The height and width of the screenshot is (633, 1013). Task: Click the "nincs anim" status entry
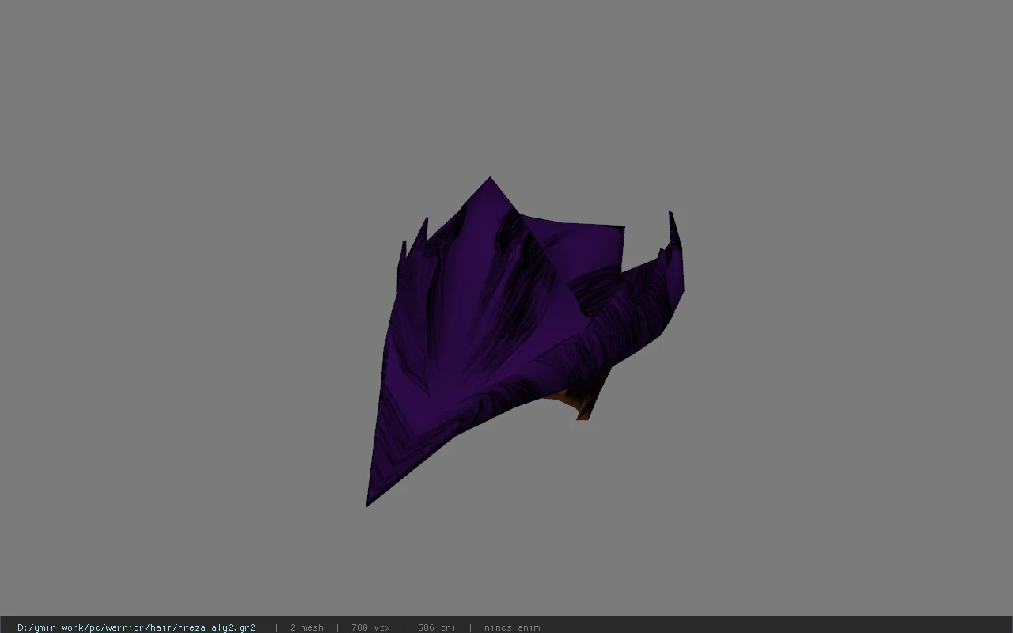click(512, 627)
